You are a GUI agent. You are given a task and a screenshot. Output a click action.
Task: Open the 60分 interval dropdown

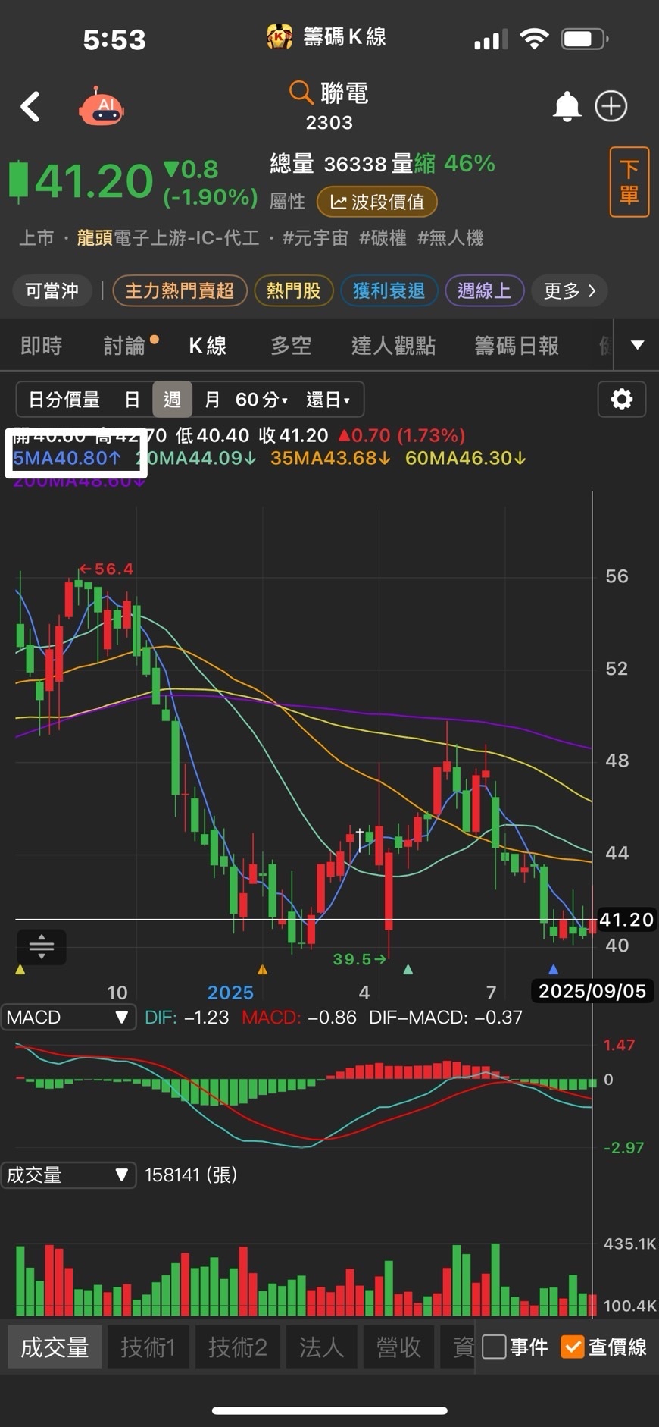point(261,400)
